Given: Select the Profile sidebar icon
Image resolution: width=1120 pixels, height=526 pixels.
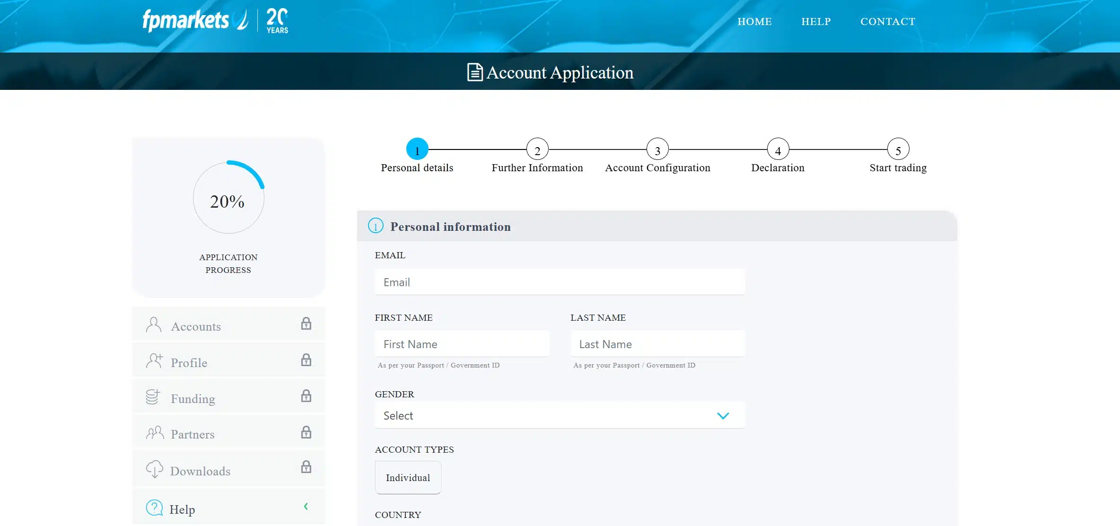Looking at the screenshot, I should 153,360.
